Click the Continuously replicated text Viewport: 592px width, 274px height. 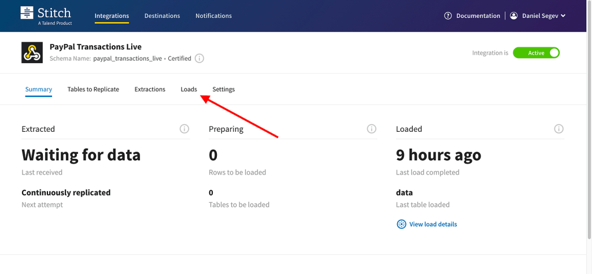click(x=66, y=193)
